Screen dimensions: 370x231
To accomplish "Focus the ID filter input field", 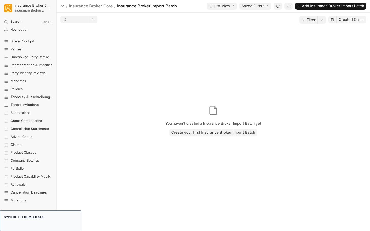I will tap(75, 20).
